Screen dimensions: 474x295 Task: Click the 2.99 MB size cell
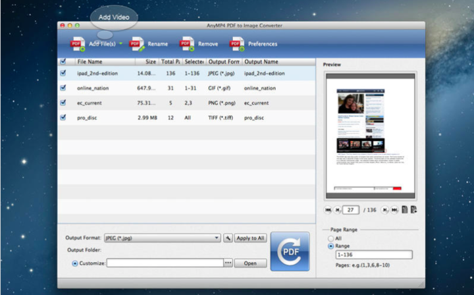click(x=147, y=118)
